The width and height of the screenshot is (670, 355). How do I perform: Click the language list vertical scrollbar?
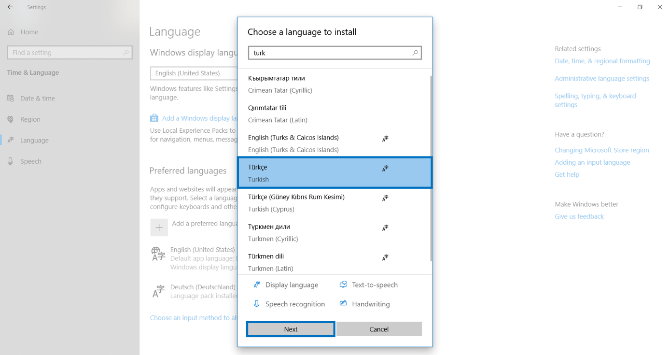431,169
